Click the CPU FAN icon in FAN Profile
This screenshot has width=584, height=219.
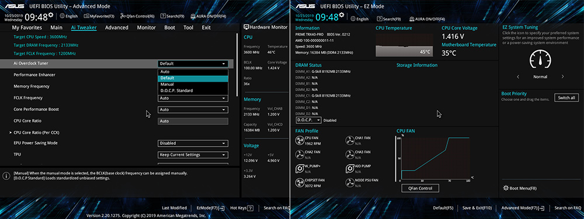pos(300,140)
